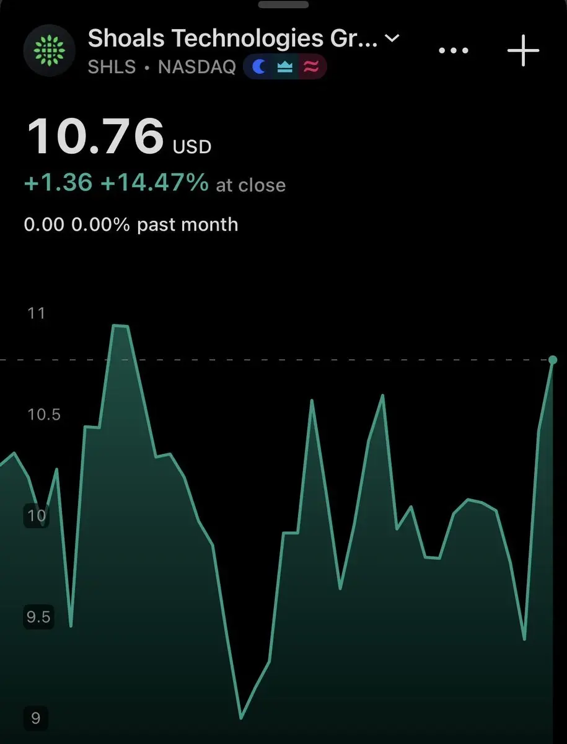Image resolution: width=567 pixels, height=744 pixels.
Task: Tap the 0.00% past month performance text
Action: tap(131, 224)
